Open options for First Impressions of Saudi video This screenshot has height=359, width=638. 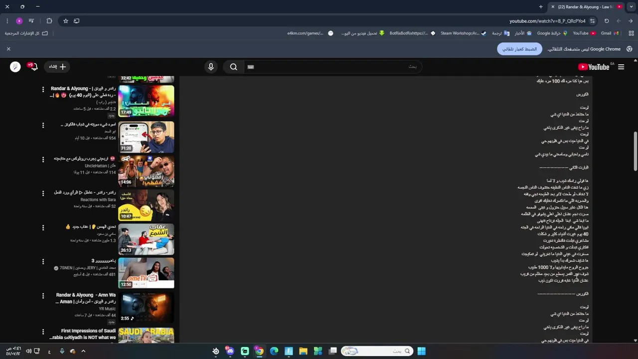[x=43, y=332]
